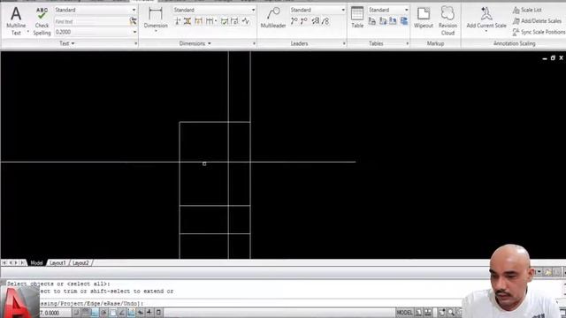Viewport: 566px width, 318px height.
Task: Click the Align multileaders icon
Action: [x=316, y=21]
